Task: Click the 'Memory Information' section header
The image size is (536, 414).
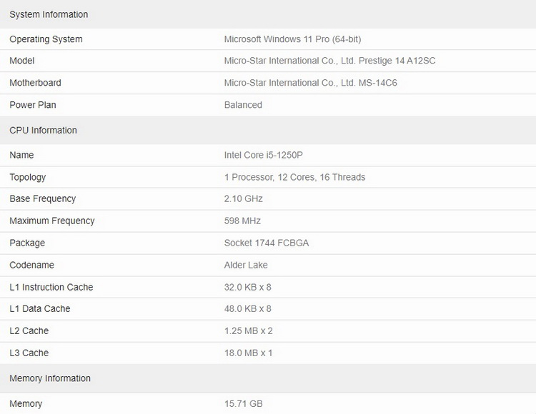Action: (x=50, y=378)
